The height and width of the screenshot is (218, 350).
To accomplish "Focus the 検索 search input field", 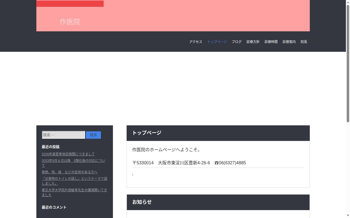I will [63, 135].
